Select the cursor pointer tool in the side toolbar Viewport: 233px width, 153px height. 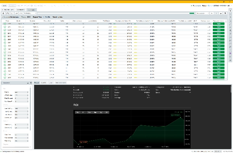[x=230, y=11]
